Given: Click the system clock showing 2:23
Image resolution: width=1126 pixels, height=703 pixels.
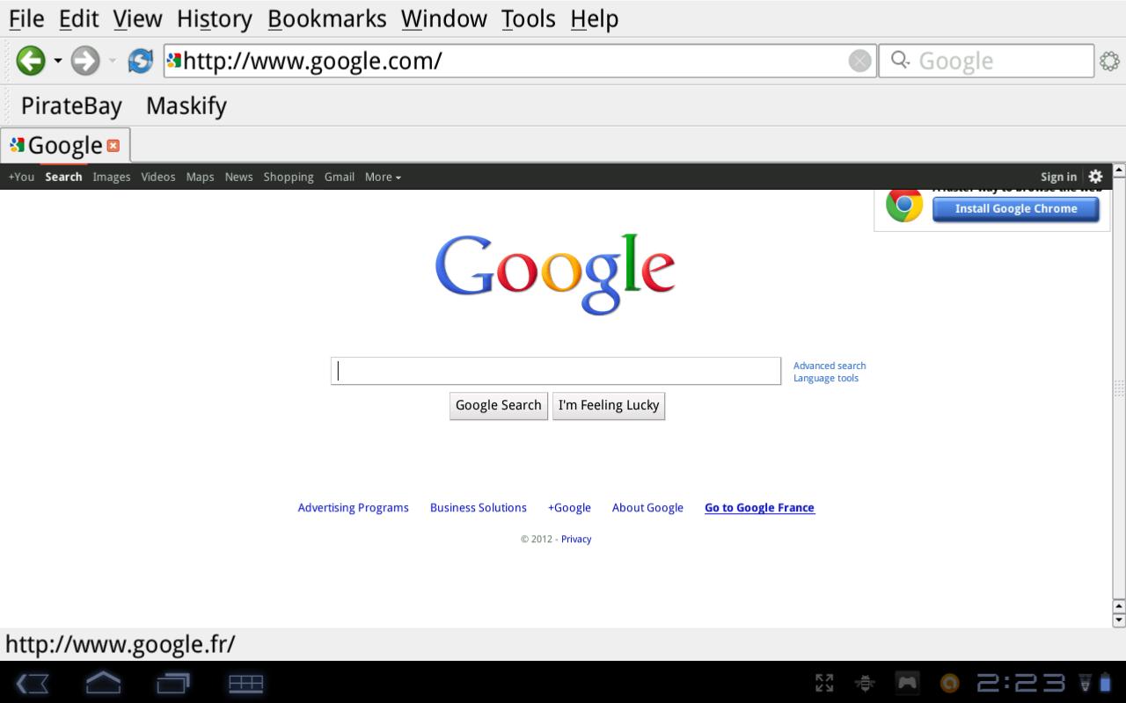Looking at the screenshot, I should pyautogui.click(x=1021, y=683).
